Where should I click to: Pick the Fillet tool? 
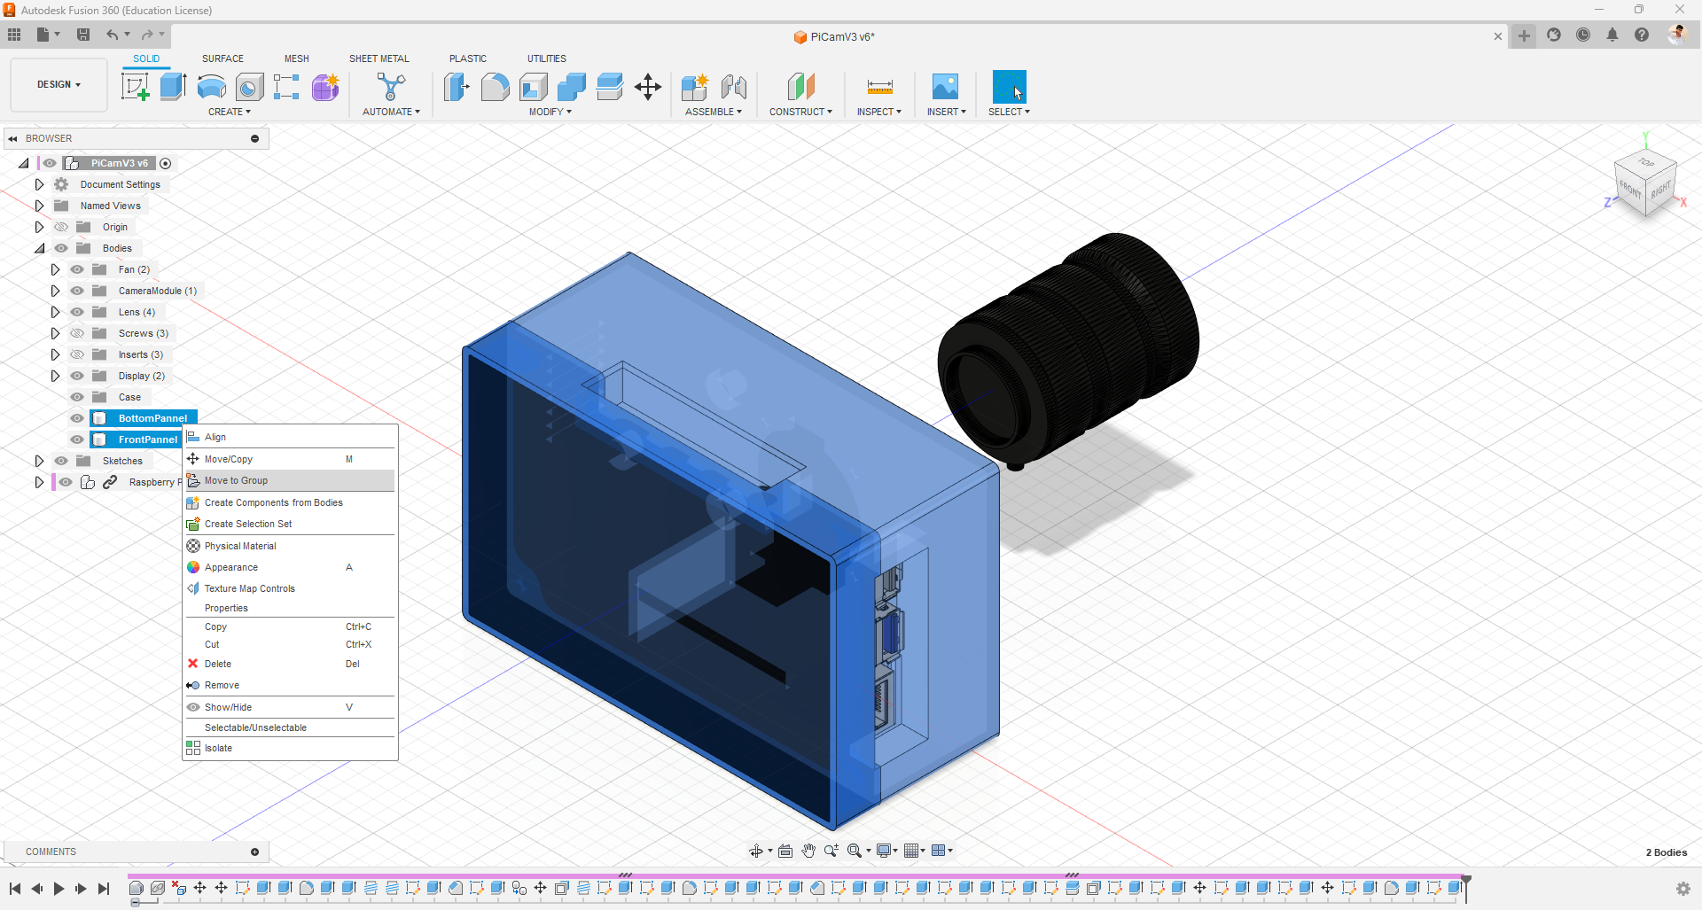click(x=495, y=87)
